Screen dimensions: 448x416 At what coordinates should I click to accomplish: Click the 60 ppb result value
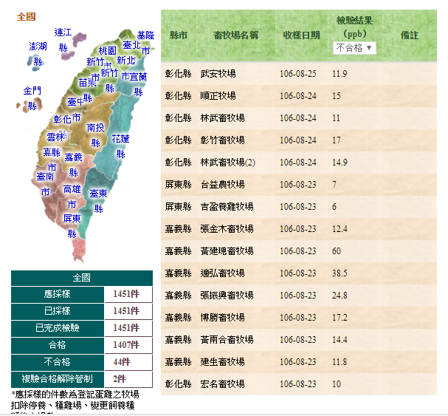click(337, 251)
